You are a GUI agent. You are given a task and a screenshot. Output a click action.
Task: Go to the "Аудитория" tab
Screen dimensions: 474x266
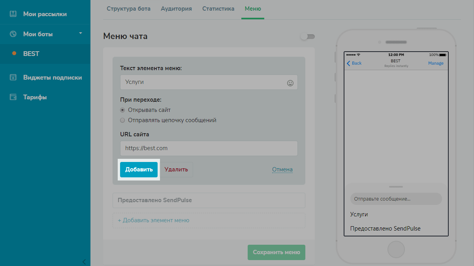click(176, 9)
